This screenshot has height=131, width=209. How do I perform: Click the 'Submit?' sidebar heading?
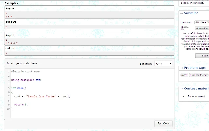point(191,13)
